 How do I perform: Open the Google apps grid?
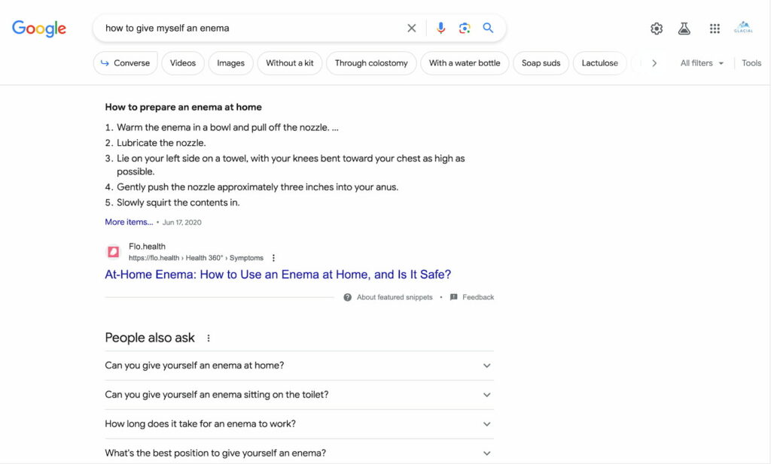tap(715, 29)
